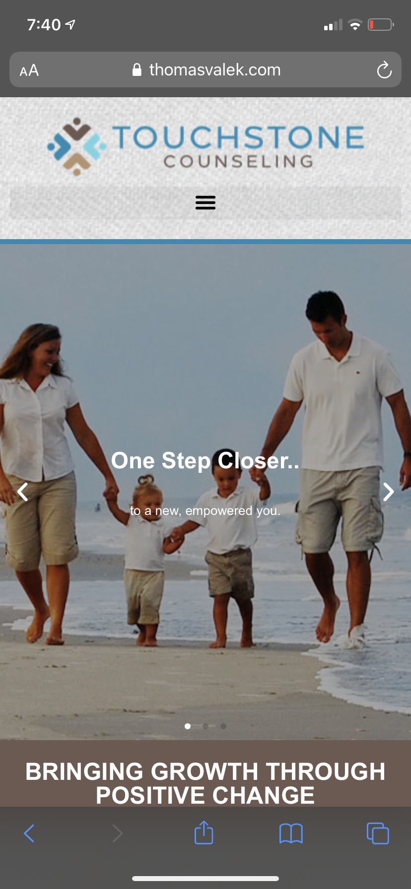The image size is (411, 889).
Task: Select the second slideshow dot
Action: (205, 726)
